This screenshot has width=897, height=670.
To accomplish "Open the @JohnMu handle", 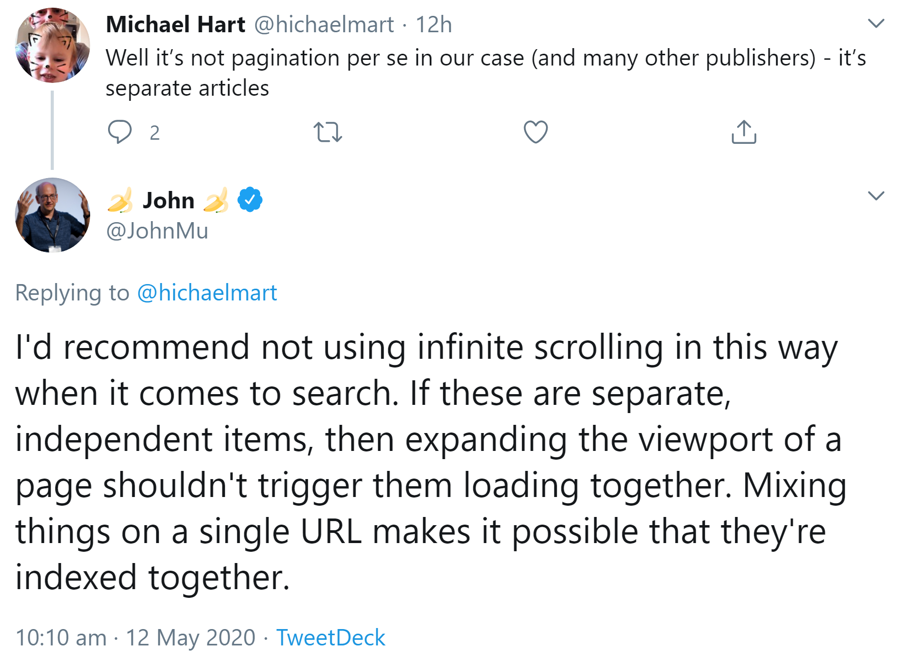I will [x=157, y=231].
